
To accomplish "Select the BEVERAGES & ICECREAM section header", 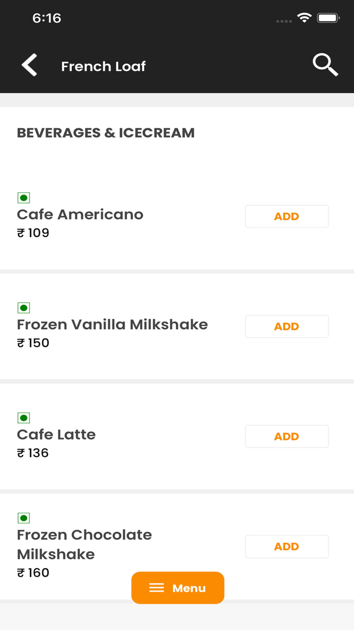I will click(x=106, y=133).
